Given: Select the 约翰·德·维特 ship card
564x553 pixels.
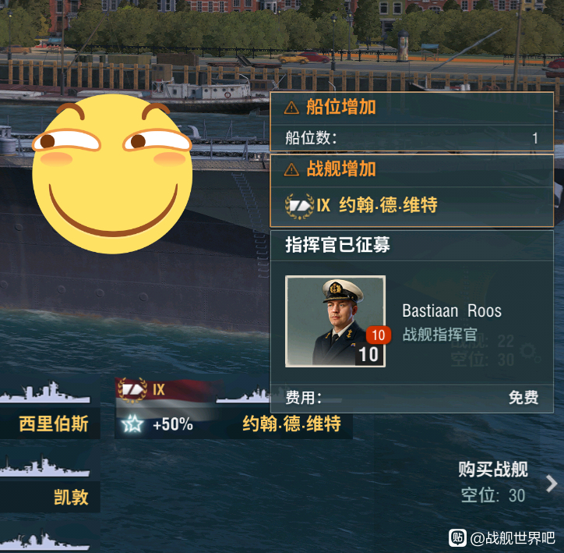Looking at the screenshot, I should 233,408.
